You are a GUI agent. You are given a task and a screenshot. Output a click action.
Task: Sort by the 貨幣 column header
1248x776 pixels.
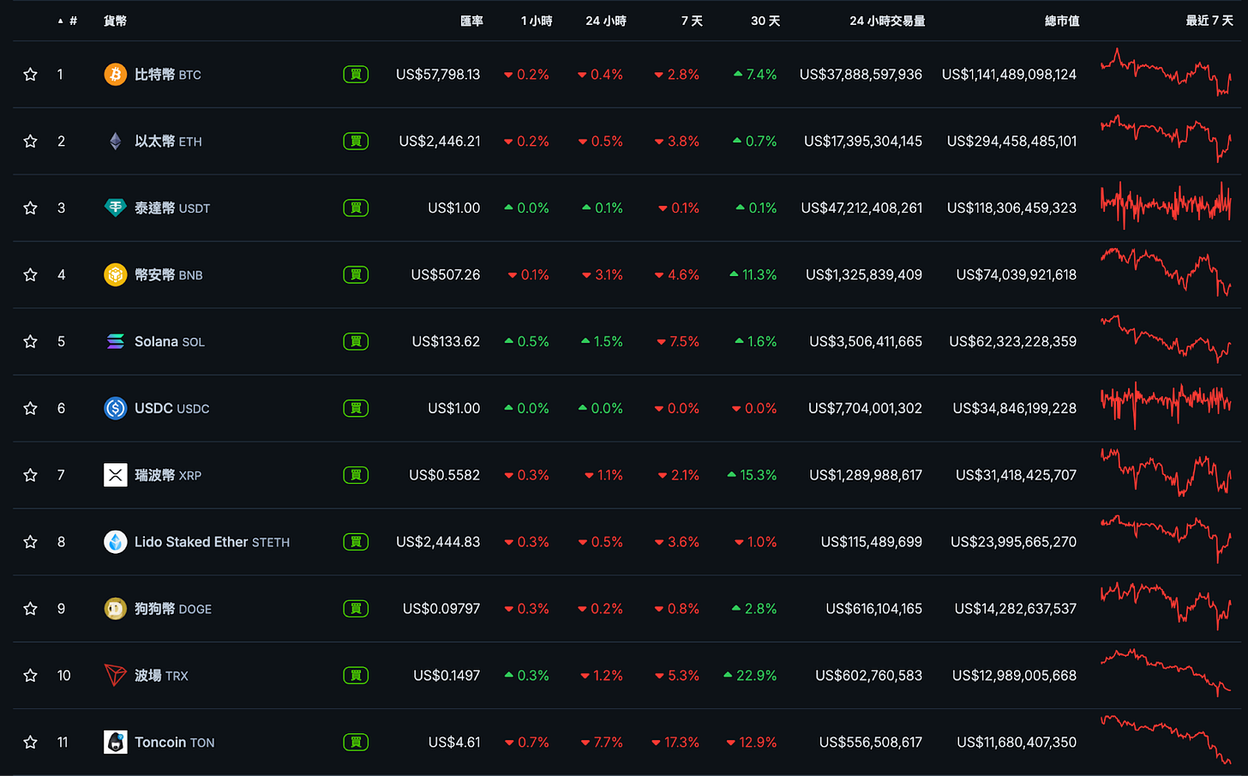click(x=115, y=21)
